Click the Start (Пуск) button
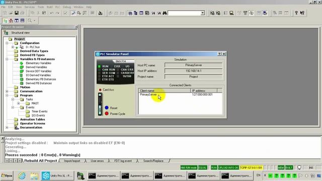This screenshot has width=322, height=181. pos(7,175)
